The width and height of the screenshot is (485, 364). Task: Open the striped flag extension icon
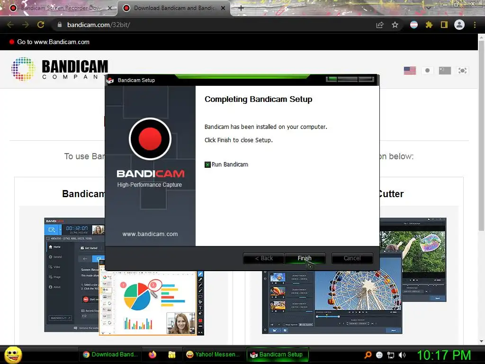click(414, 25)
